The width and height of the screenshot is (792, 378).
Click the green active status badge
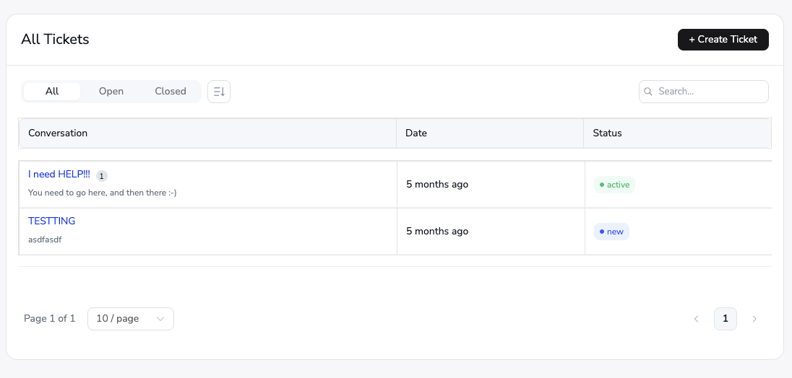[x=614, y=185]
